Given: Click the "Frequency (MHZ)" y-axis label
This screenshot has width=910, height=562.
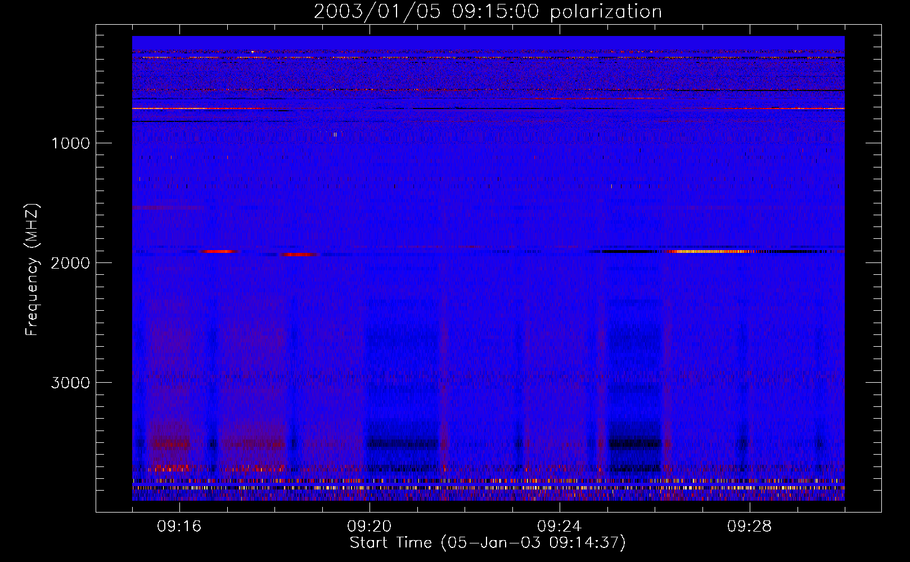Looking at the screenshot, I should click(x=33, y=270).
